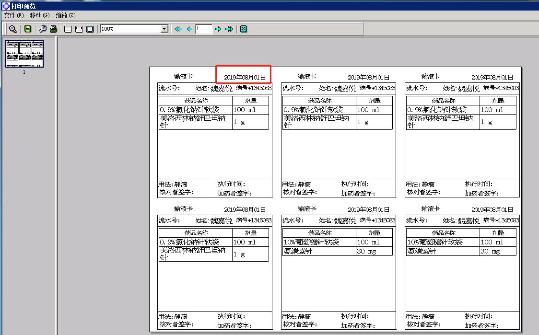This screenshot has height=335, width=539.
Task: Click the printer icon to print
Action: coord(53,29)
